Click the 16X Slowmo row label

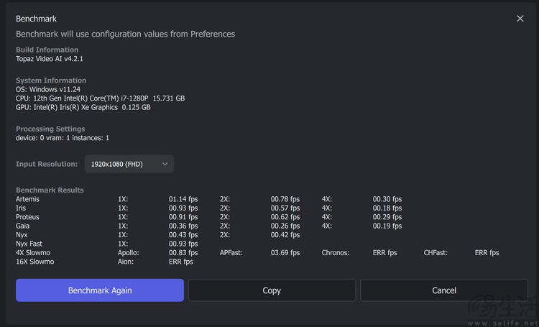pyautogui.click(x=34, y=262)
